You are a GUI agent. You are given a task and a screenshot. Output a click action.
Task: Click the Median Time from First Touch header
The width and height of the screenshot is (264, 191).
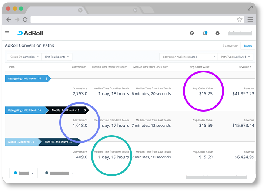coord(110,67)
